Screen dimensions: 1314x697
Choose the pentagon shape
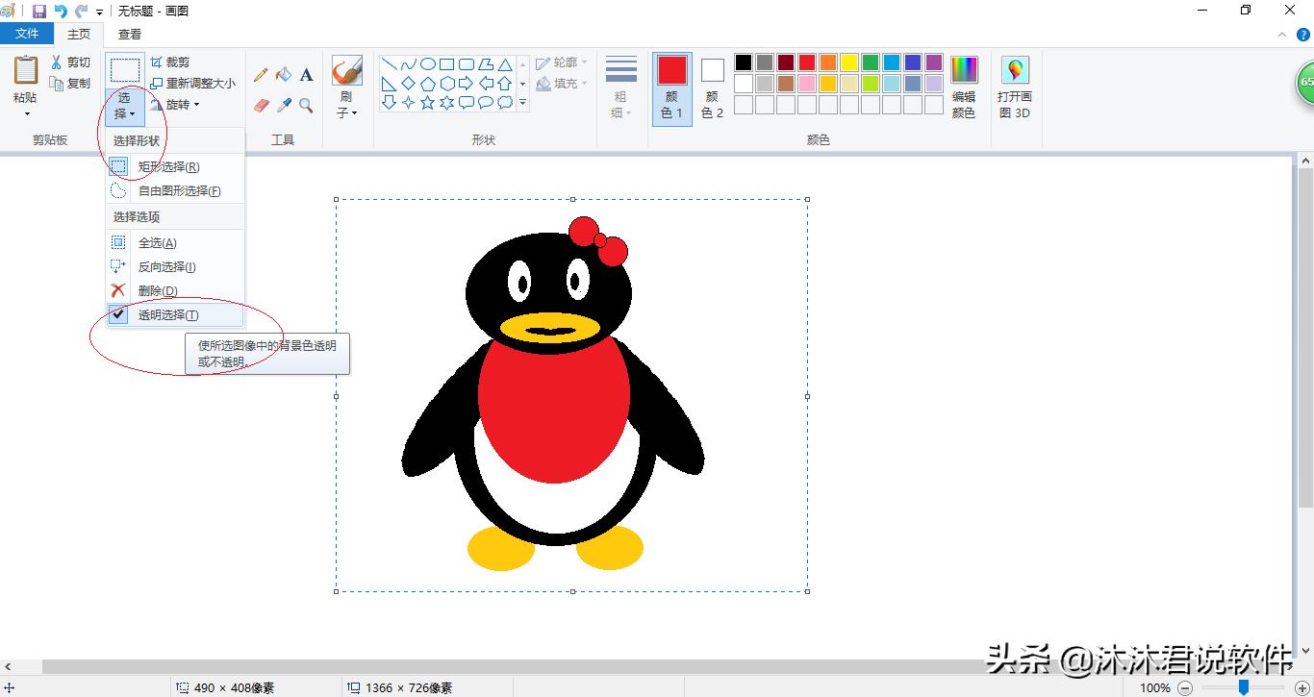(428, 84)
